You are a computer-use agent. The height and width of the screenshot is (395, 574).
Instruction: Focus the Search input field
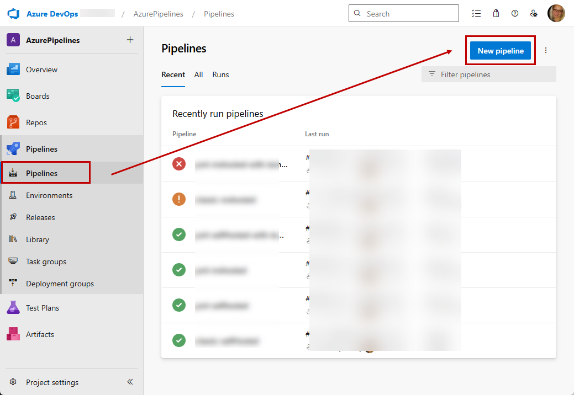click(404, 14)
